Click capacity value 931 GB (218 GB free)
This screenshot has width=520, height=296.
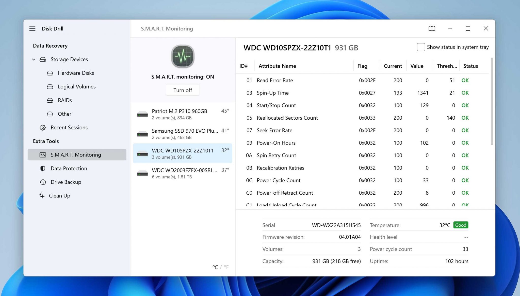(x=336, y=261)
